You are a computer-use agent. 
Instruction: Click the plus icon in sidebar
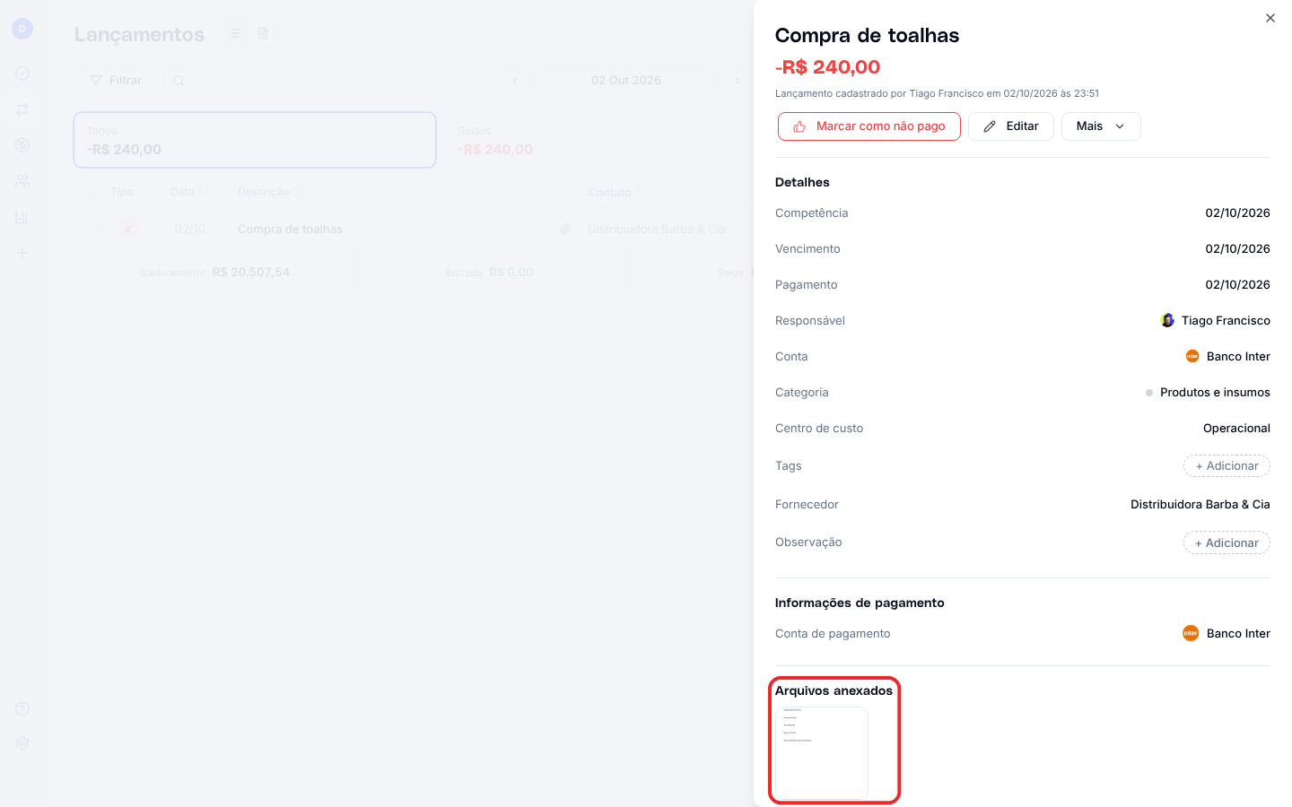[22, 253]
